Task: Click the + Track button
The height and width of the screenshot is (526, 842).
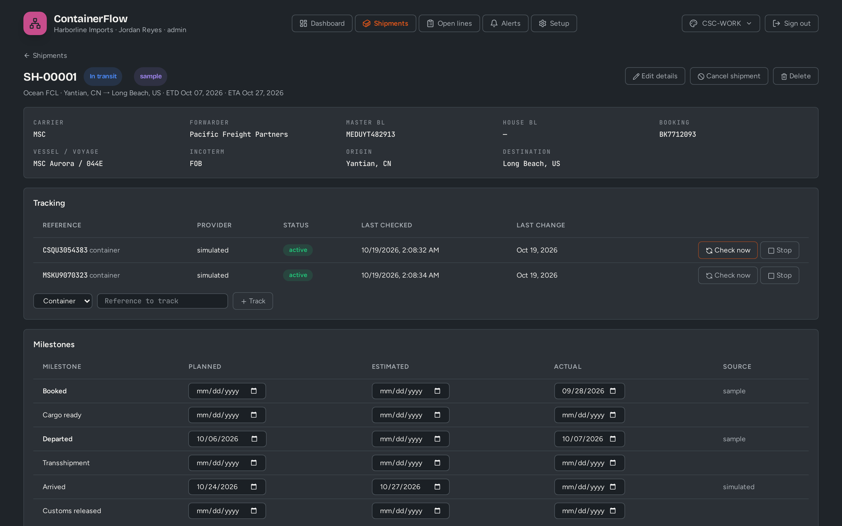Action: pos(253,301)
